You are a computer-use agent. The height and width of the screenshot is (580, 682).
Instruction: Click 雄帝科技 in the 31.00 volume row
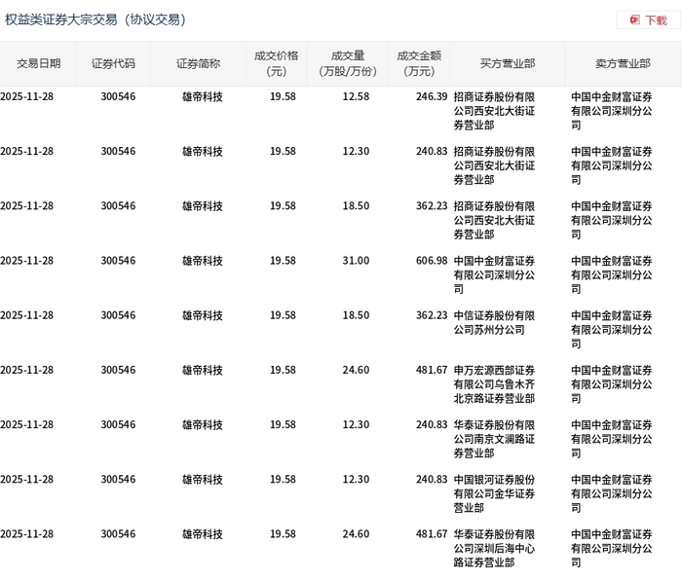point(203,261)
